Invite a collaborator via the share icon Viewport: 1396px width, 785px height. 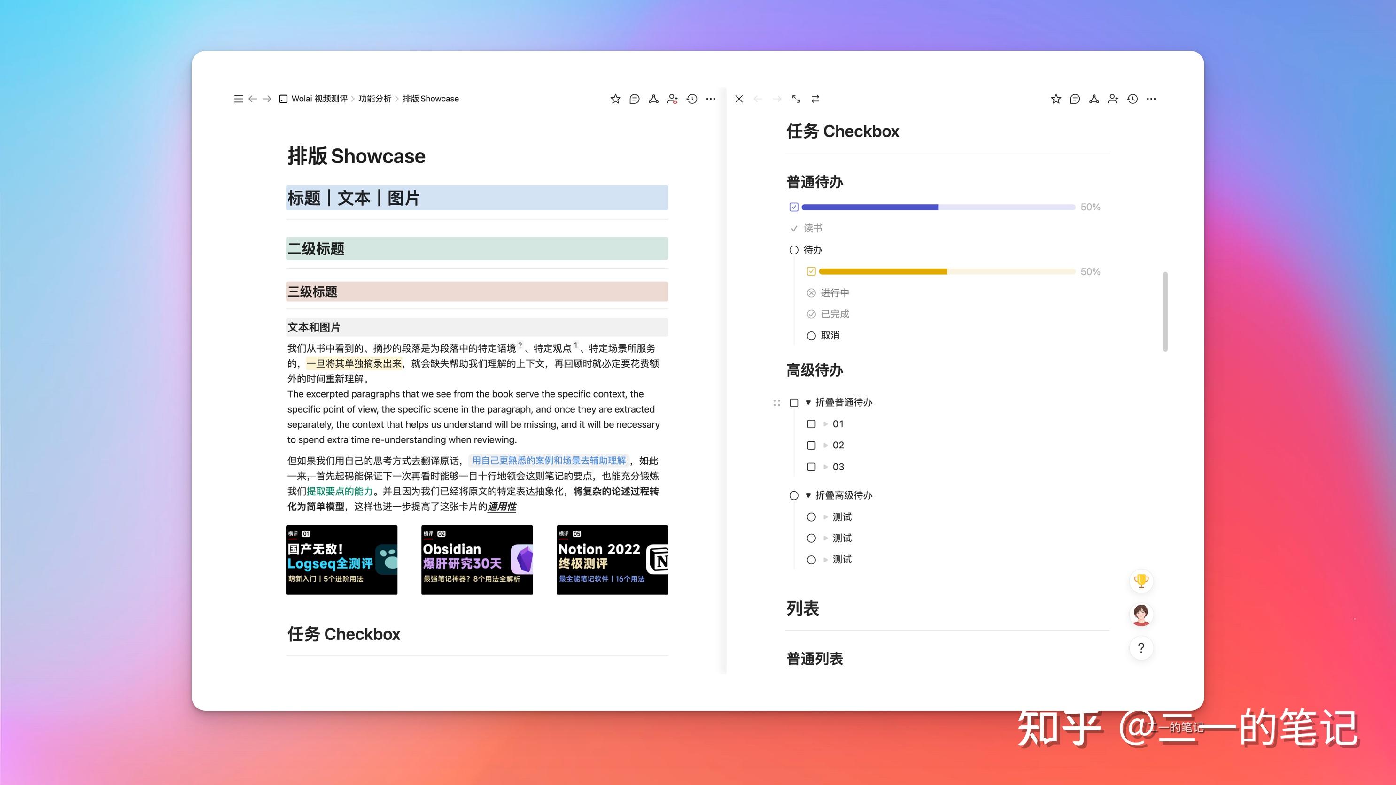click(x=672, y=99)
